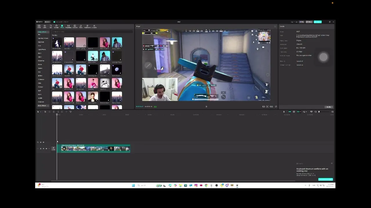Click the Delete right icon

[62, 112]
